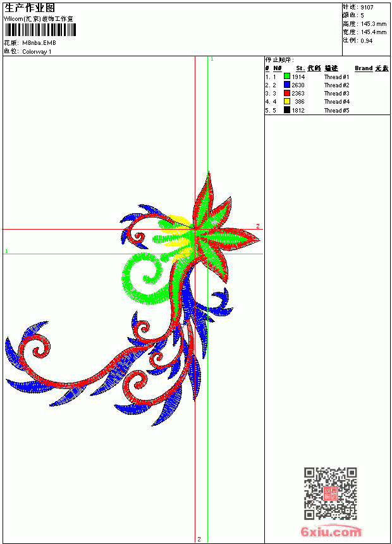Screen dimensions: 392x544
Task: Click the red guide marker 2 at right
Action: [258, 226]
